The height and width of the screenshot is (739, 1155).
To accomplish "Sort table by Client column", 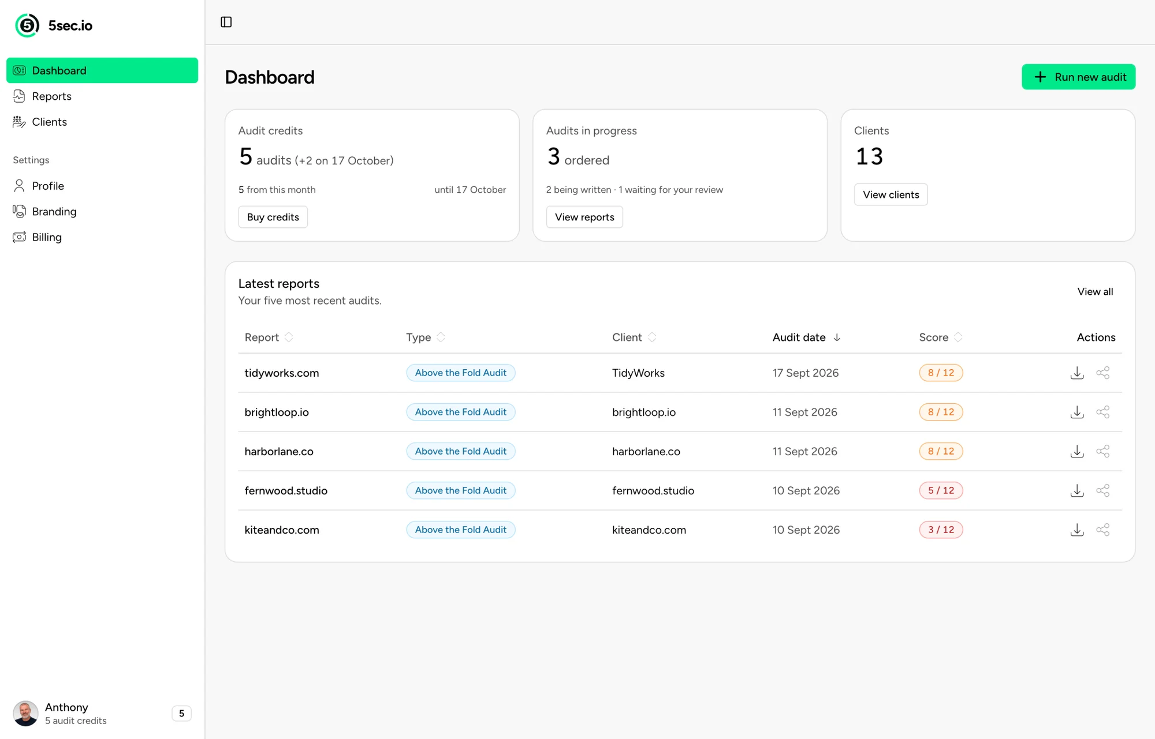I will [634, 337].
